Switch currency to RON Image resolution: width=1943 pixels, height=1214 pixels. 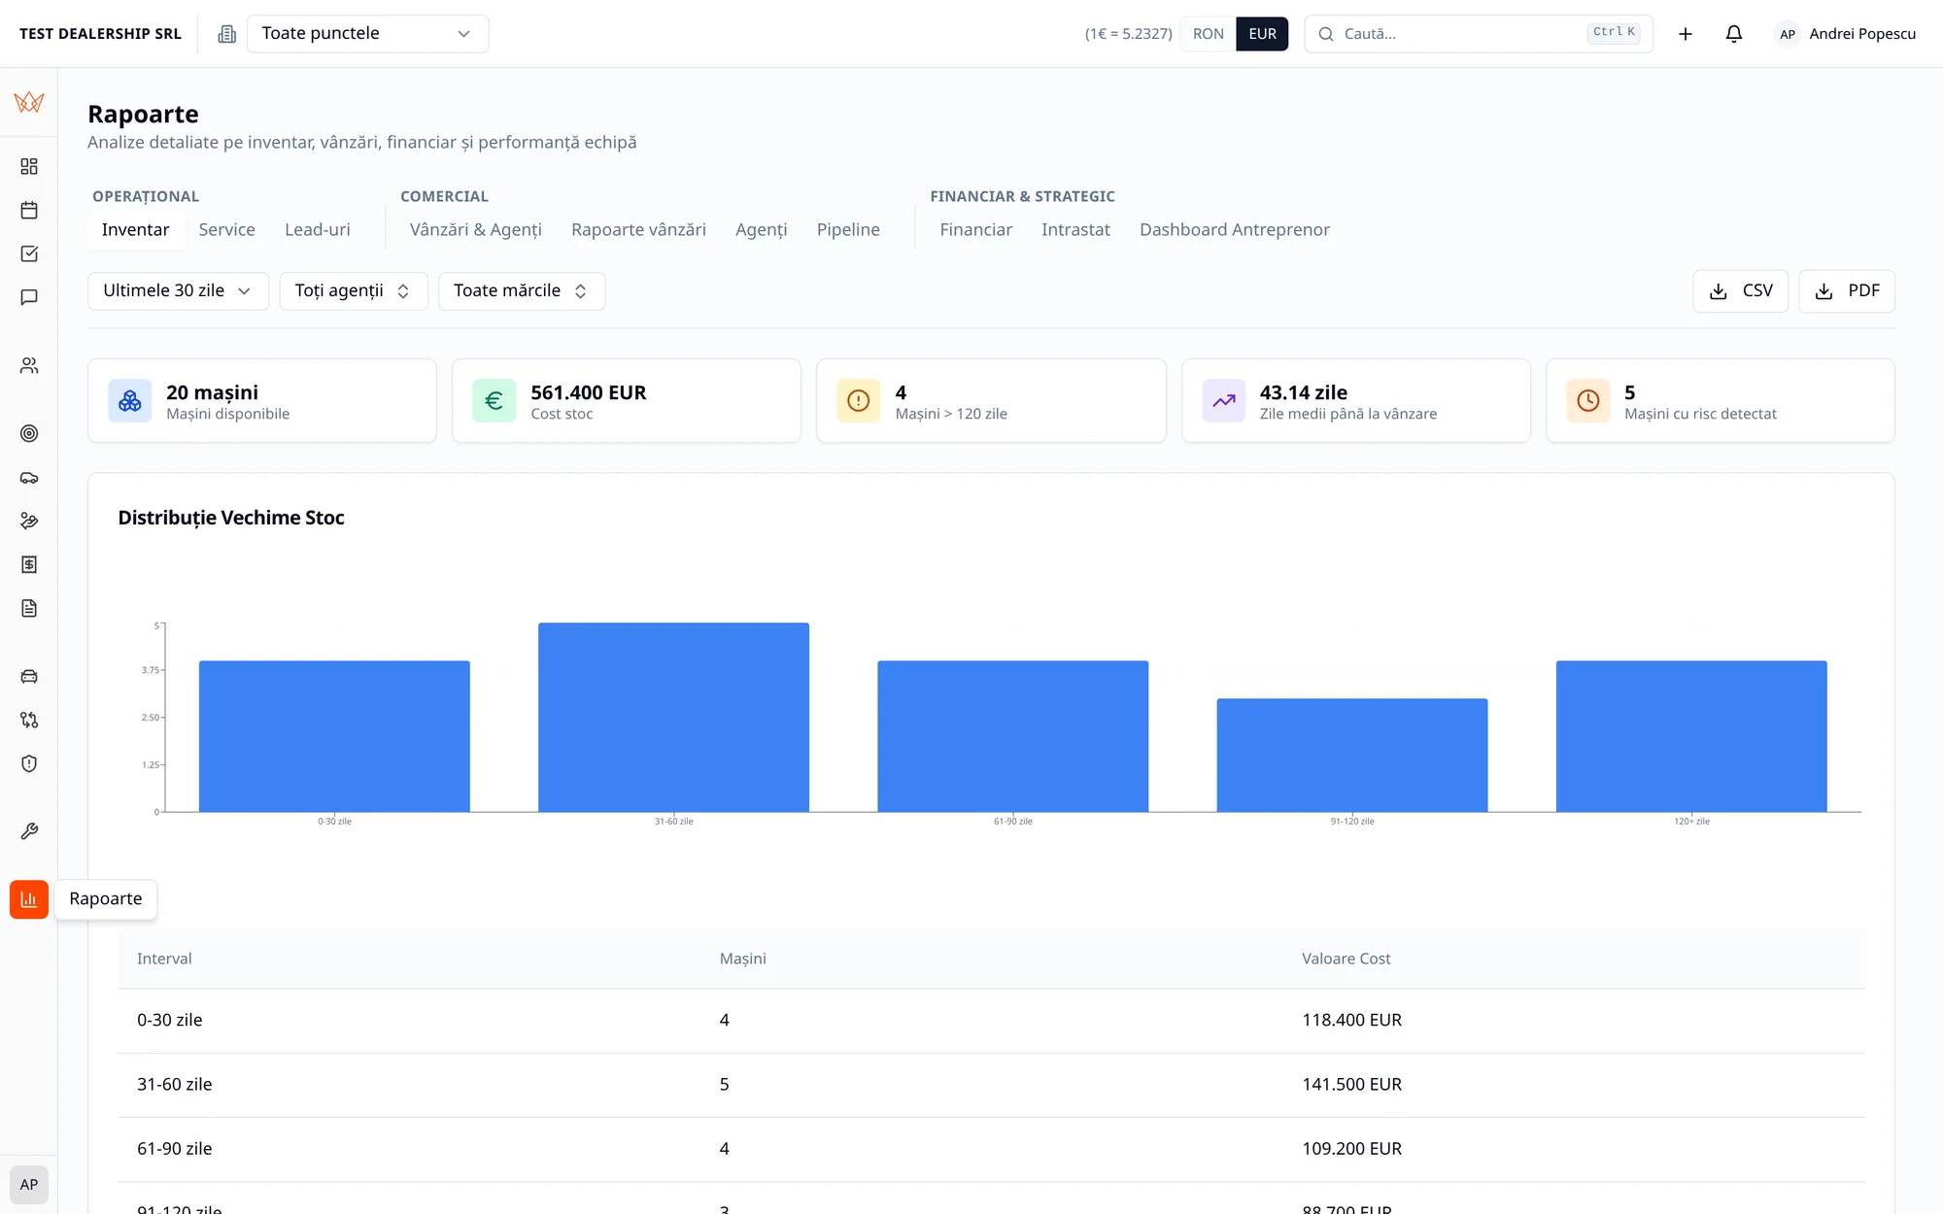pos(1209,34)
